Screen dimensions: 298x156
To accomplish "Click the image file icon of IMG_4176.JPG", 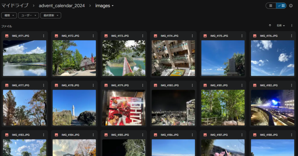I will [255, 36].
